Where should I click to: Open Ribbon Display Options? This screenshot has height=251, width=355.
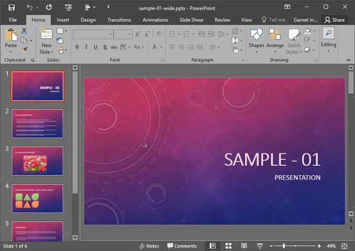coord(287,7)
